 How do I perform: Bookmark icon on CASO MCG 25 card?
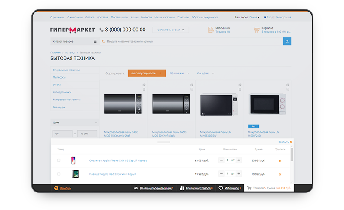(x=144, y=89)
